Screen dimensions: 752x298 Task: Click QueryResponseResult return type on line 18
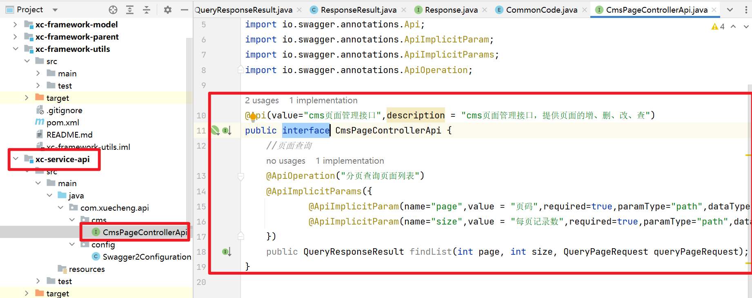(354, 252)
